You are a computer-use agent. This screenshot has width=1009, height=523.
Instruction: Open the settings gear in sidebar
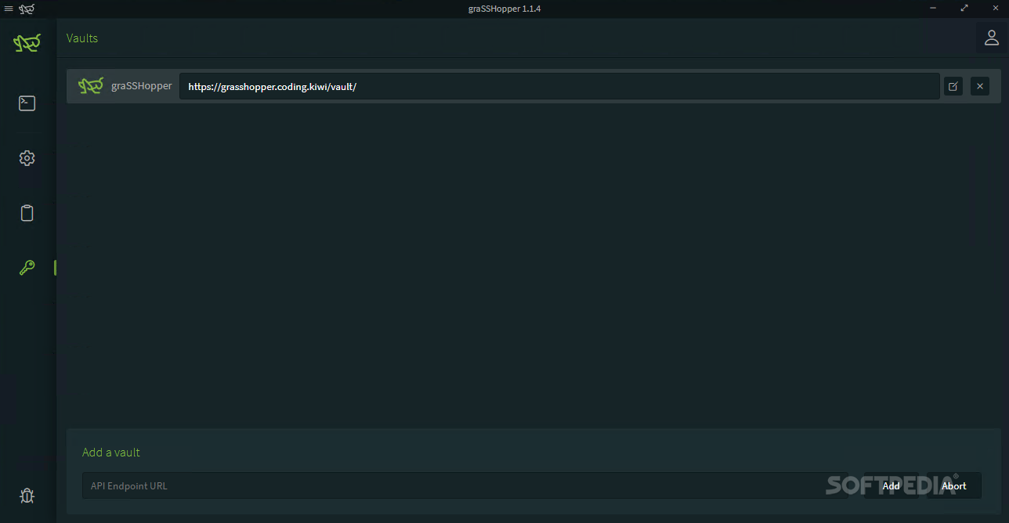[x=27, y=158]
